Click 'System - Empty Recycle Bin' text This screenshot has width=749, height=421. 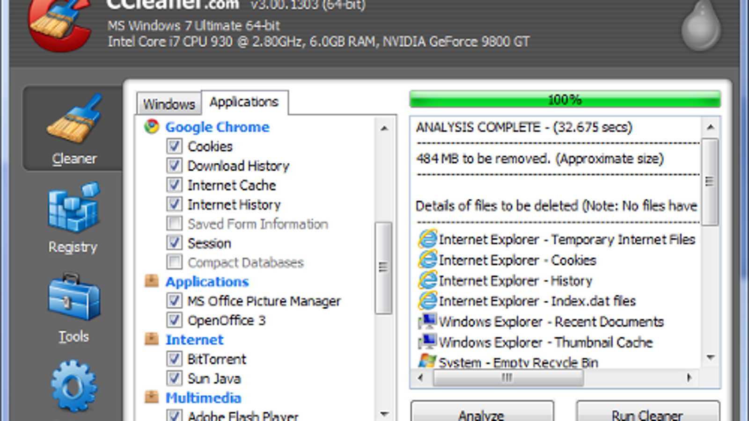click(x=519, y=362)
